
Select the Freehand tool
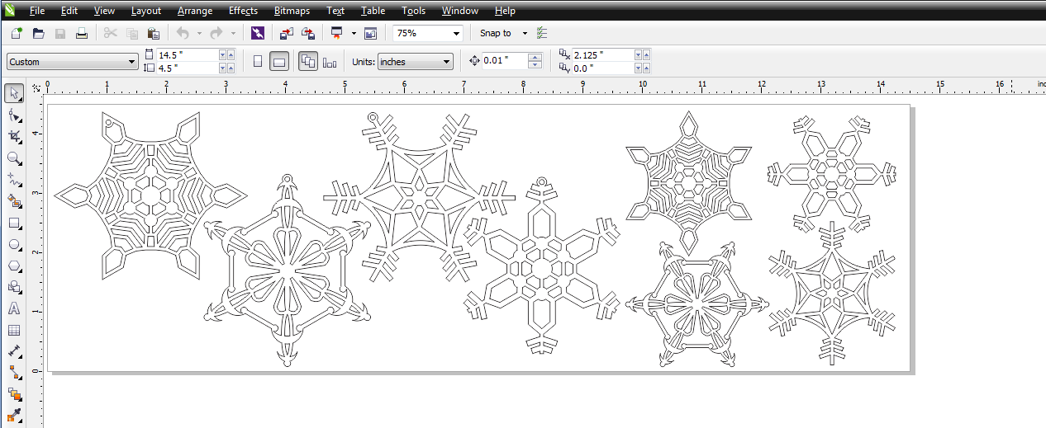[14, 179]
